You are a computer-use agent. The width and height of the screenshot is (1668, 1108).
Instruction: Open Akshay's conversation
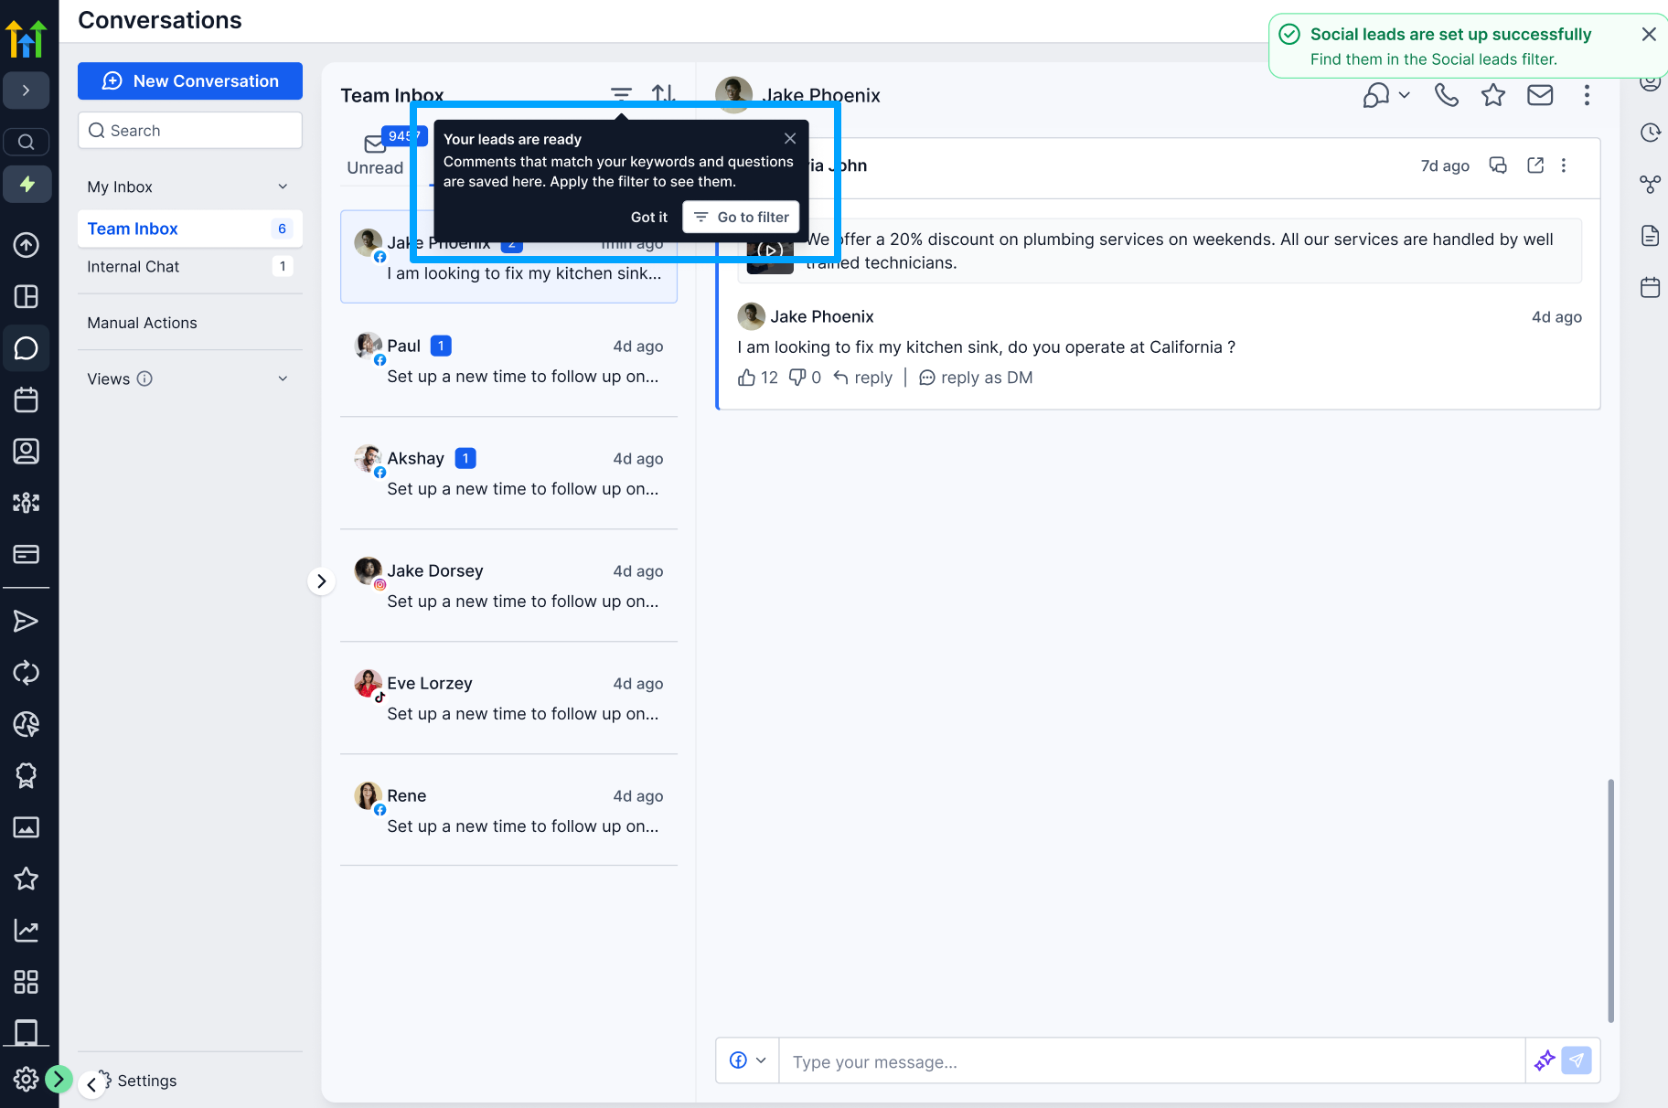pos(508,473)
